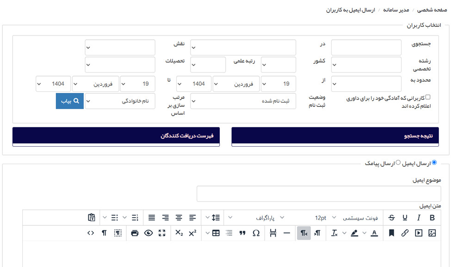Click the موضوع ایمیل subject field
Viewport: 451px width, 267px height.
pos(319,194)
